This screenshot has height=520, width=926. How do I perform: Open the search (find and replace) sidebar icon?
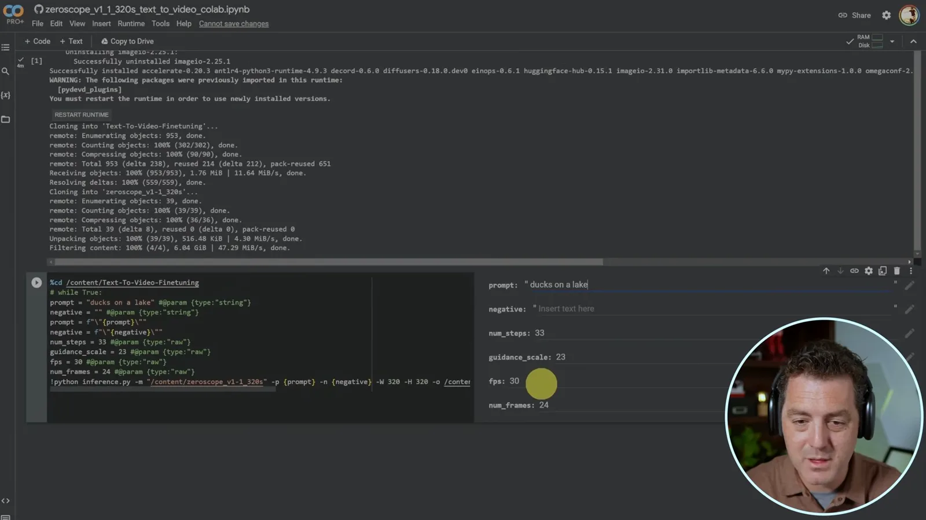[x=6, y=71]
